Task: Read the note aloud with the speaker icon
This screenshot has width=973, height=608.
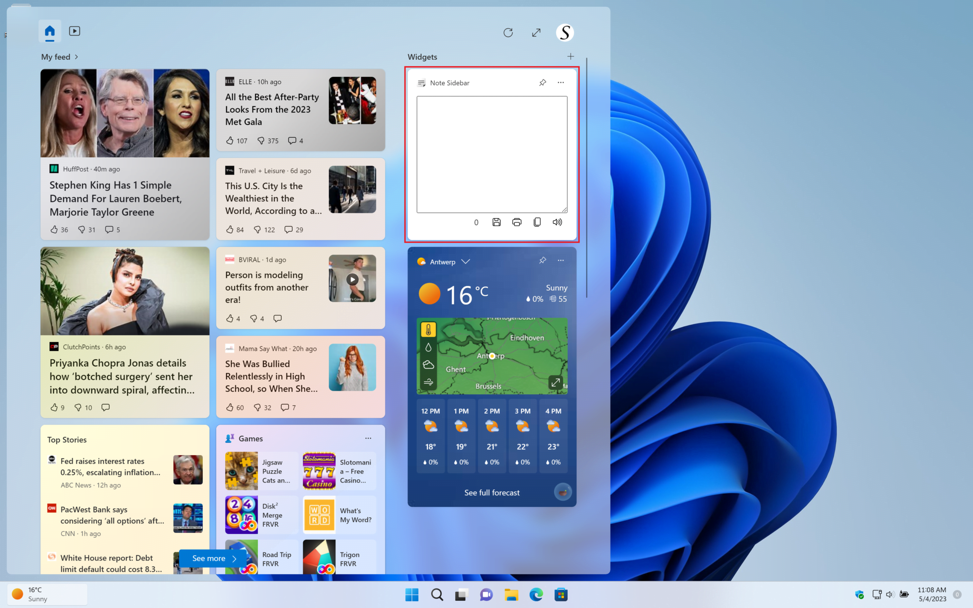Action: 557,222
